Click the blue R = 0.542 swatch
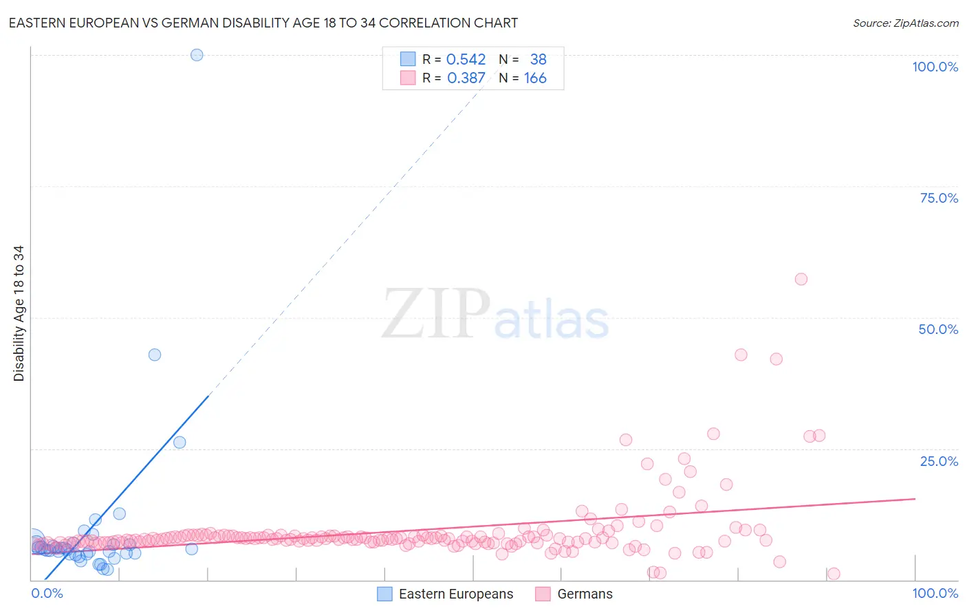 coord(408,59)
